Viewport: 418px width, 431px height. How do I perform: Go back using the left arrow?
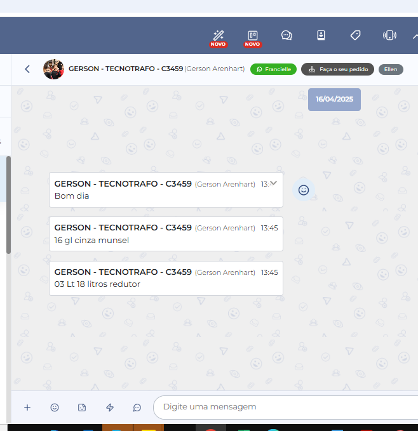(27, 69)
